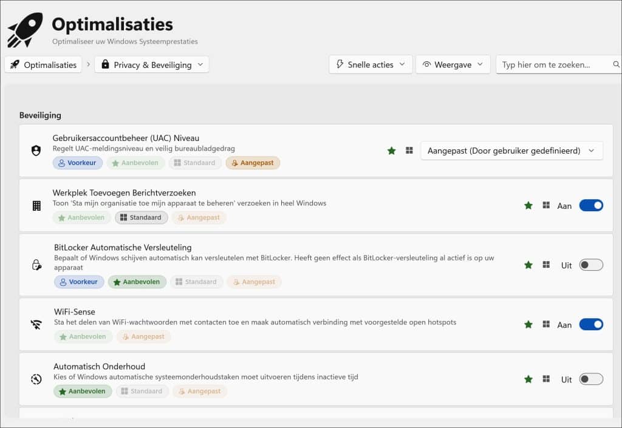Open Privacy & Beveiliging breadcrumb dropdown
622x428 pixels.
pos(152,64)
